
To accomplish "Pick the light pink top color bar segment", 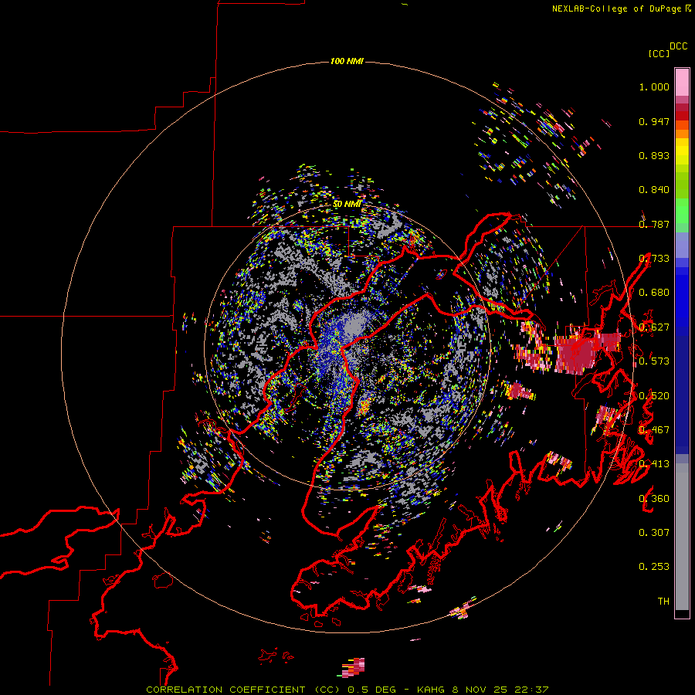I will [682, 82].
